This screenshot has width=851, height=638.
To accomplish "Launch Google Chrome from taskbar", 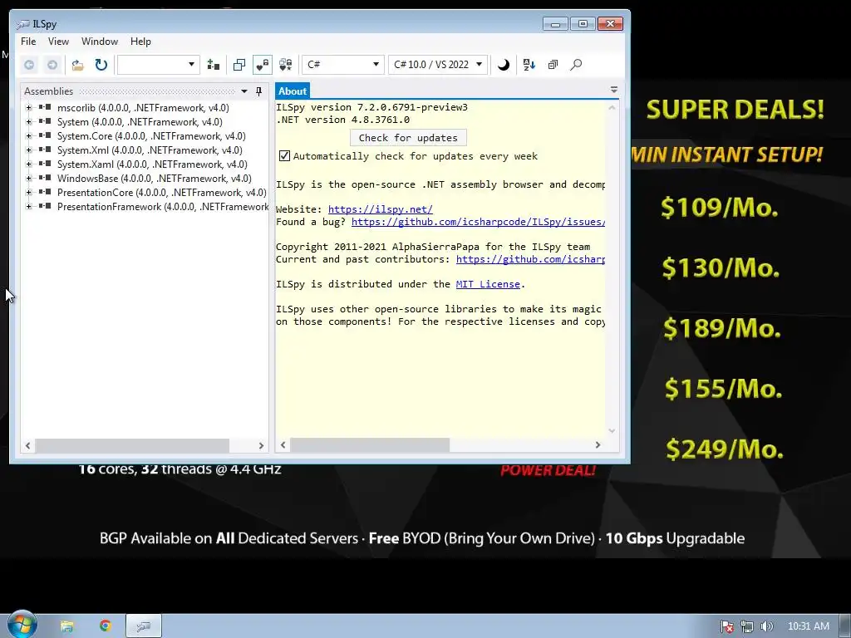I will point(106,626).
